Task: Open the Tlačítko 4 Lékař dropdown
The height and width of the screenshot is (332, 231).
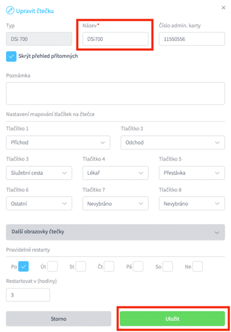Action: [x=116, y=173]
